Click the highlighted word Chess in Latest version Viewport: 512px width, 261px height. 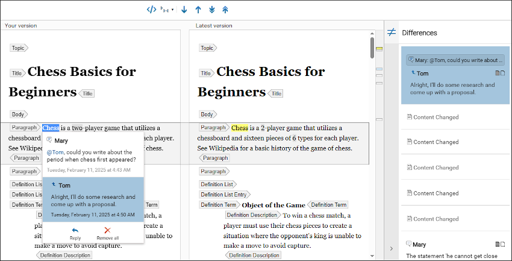pos(240,128)
